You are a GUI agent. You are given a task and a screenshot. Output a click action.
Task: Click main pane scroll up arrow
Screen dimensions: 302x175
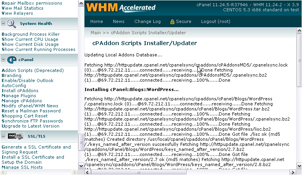pos(299,30)
